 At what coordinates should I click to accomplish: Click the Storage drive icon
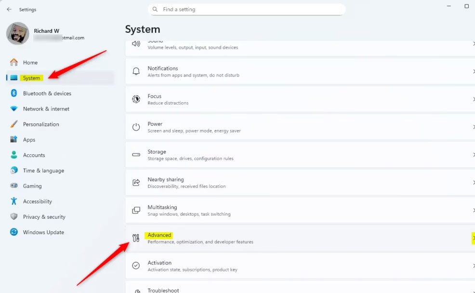coord(135,155)
